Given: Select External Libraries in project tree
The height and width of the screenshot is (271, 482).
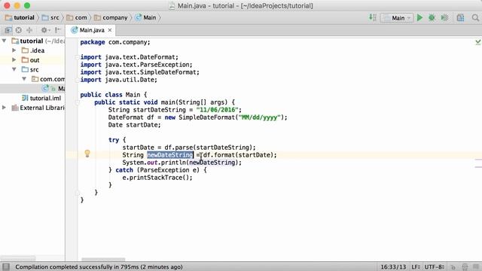Looking at the screenshot, I should click(38, 108).
